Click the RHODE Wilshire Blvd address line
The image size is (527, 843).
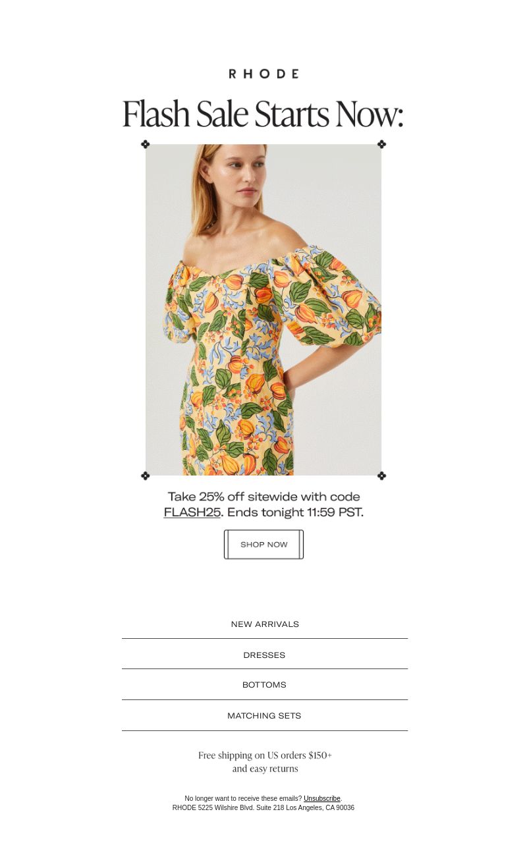coord(263,807)
